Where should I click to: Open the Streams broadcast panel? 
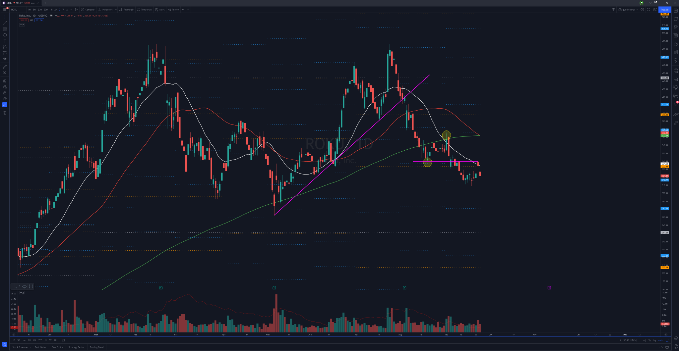click(676, 96)
